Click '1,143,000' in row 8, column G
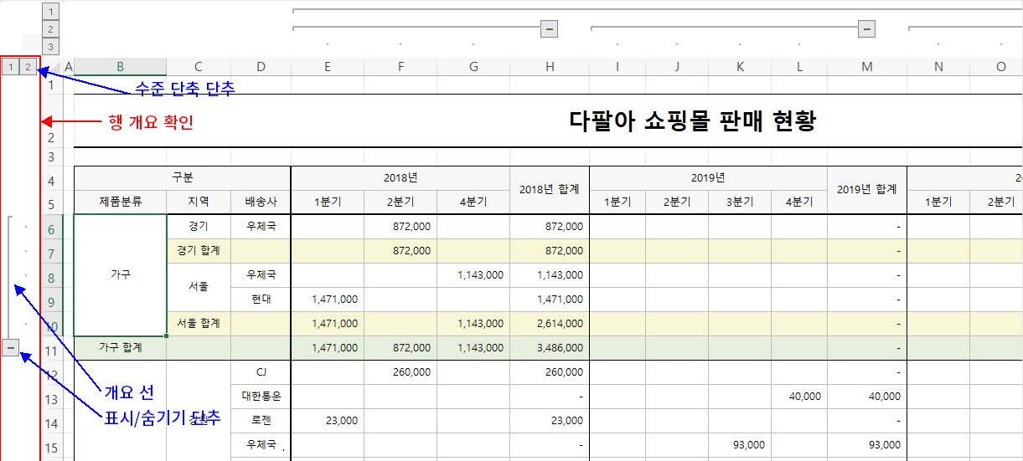This screenshot has width=1023, height=461. [473, 274]
